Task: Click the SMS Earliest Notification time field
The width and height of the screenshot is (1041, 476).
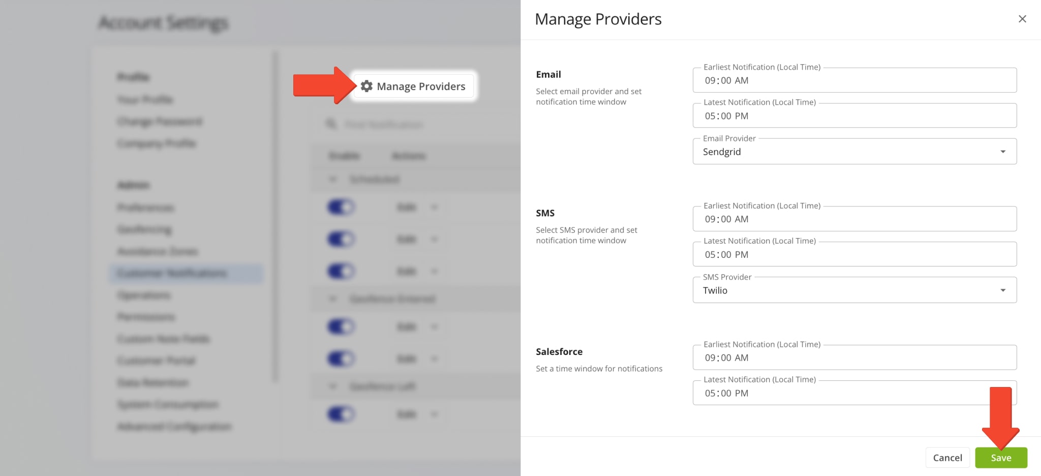Action: [854, 219]
